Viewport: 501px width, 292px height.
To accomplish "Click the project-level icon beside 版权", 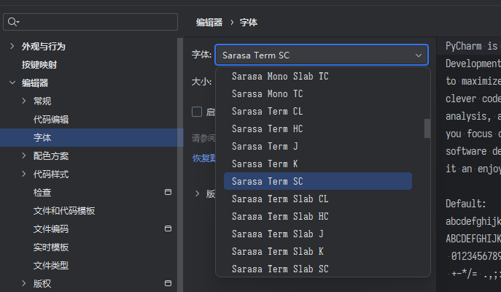I will [x=168, y=283].
